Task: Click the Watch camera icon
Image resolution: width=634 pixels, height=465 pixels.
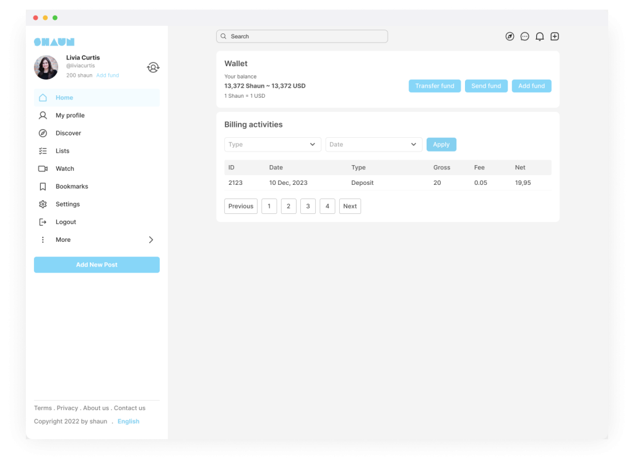Action: 43,169
